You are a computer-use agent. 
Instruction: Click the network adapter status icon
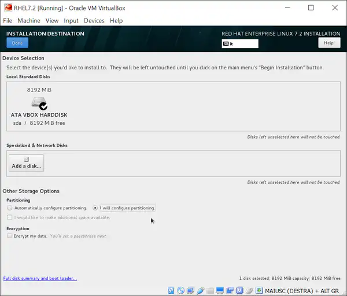click(191, 290)
